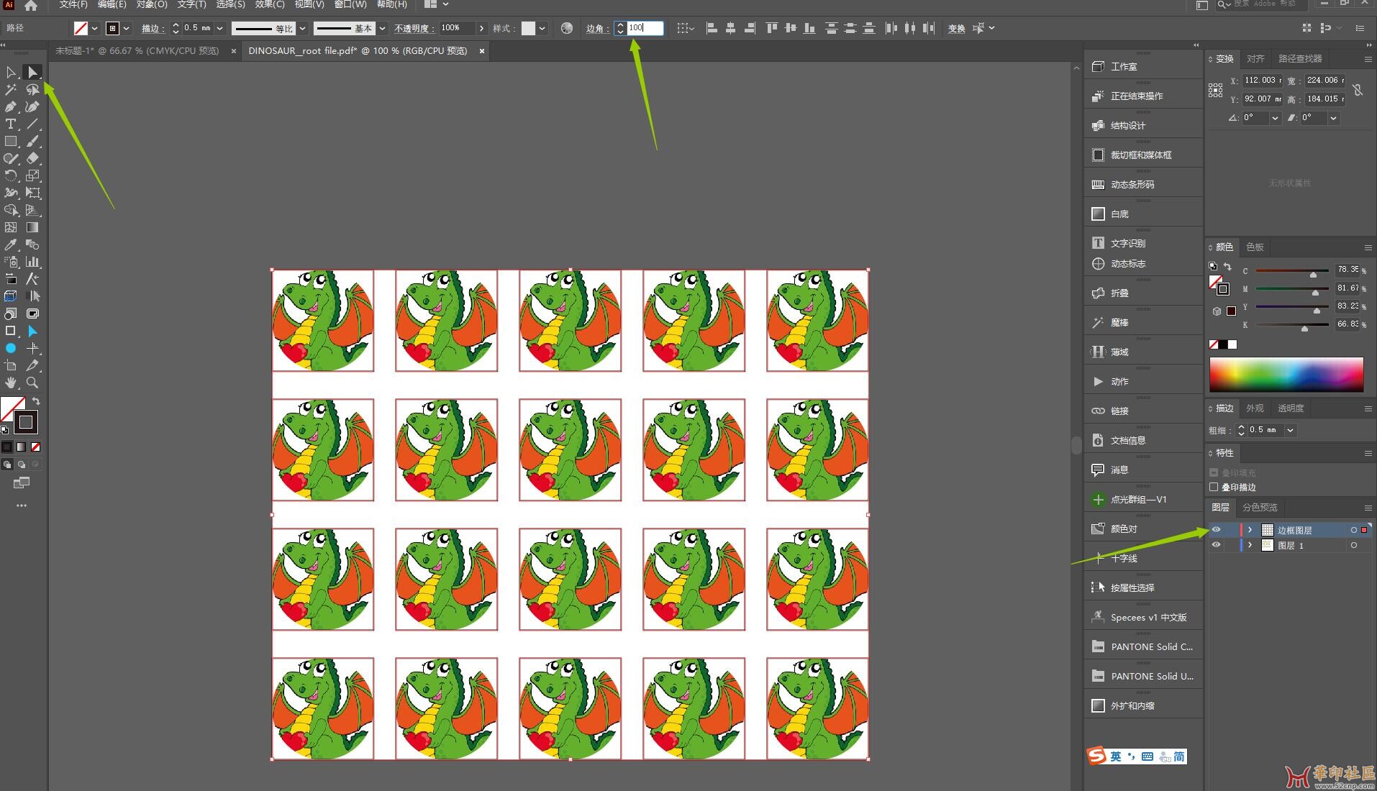Viewport: 1377px width, 791px height.
Task: Open the 动态条形码 panel
Action: 1143,184
